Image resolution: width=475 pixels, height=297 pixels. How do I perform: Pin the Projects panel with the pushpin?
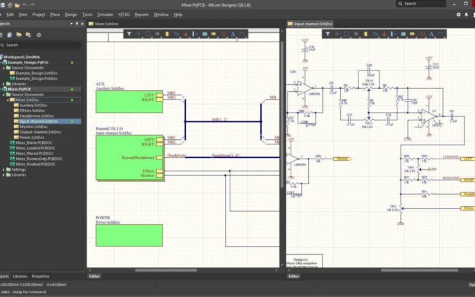tap(77, 24)
